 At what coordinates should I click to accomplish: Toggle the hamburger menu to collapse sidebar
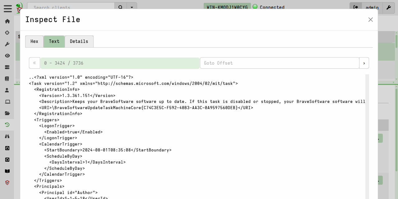pyautogui.click(x=7, y=8)
